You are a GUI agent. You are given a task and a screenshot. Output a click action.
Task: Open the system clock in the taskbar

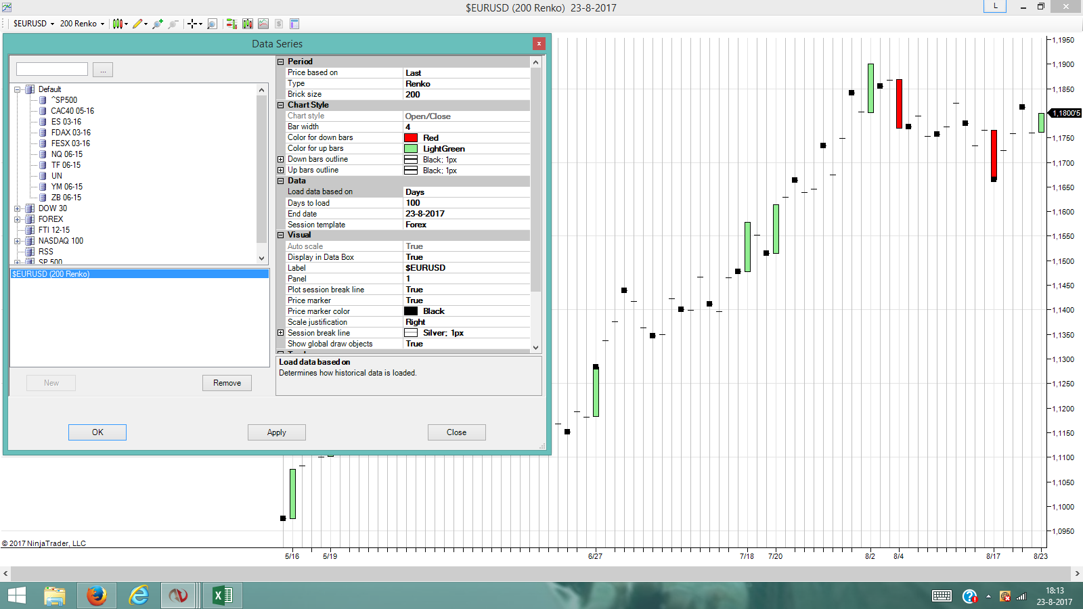click(1055, 596)
